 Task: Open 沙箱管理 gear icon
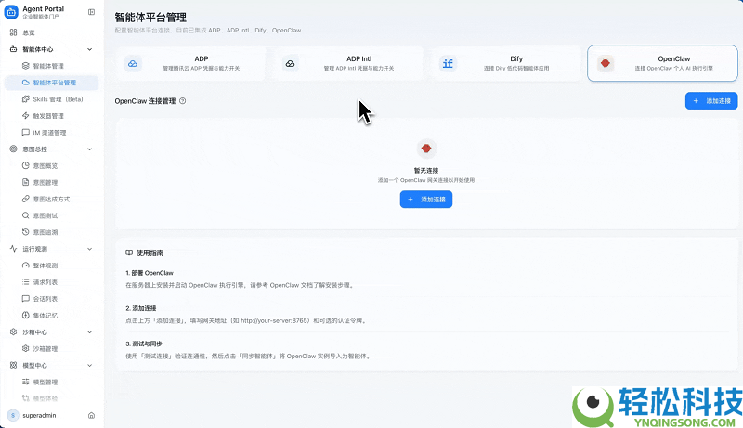point(26,348)
